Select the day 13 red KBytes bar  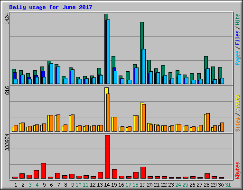(x=100, y=175)
